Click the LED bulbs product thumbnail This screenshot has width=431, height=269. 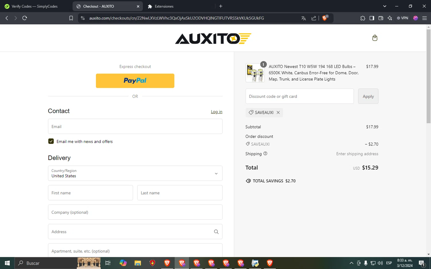[255, 73]
